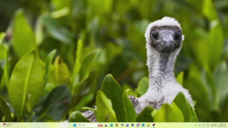
Task: Click the taskbar search box
Action: [91, 125]
